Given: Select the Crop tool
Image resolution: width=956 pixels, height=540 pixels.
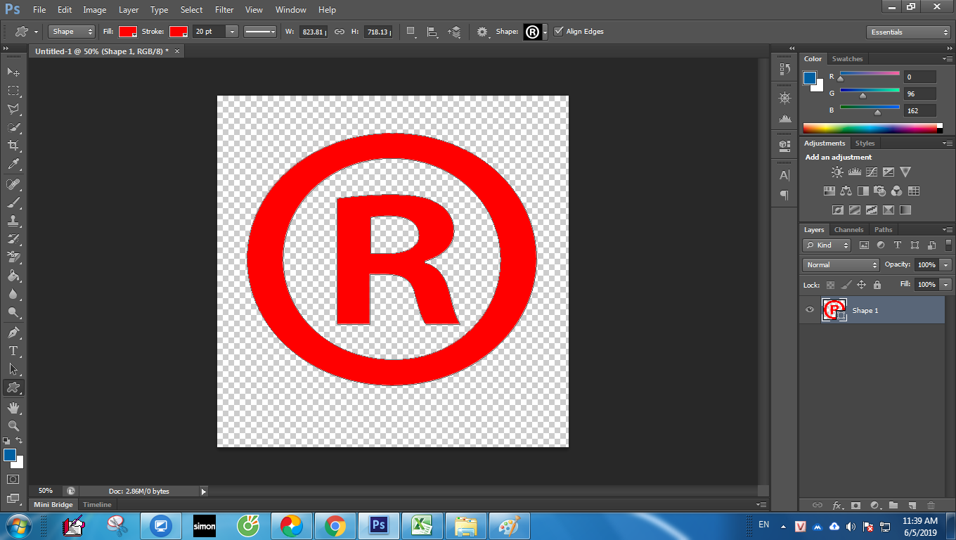Looking at the screenshot, I should point(13,146).
